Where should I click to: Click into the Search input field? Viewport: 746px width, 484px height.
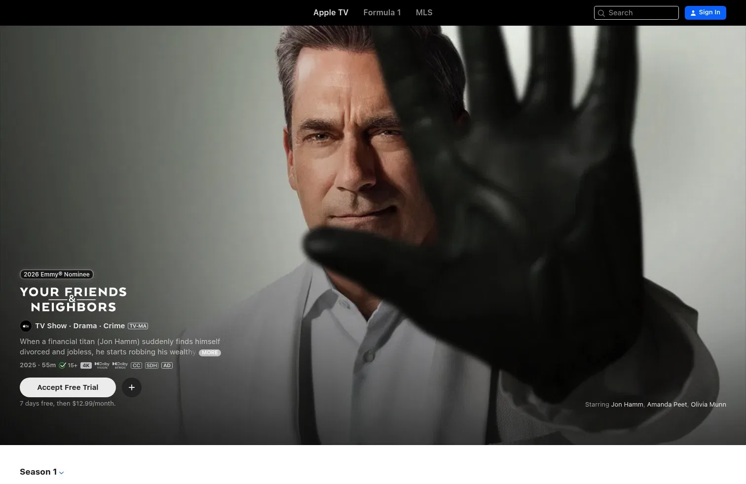click(636, 13)
